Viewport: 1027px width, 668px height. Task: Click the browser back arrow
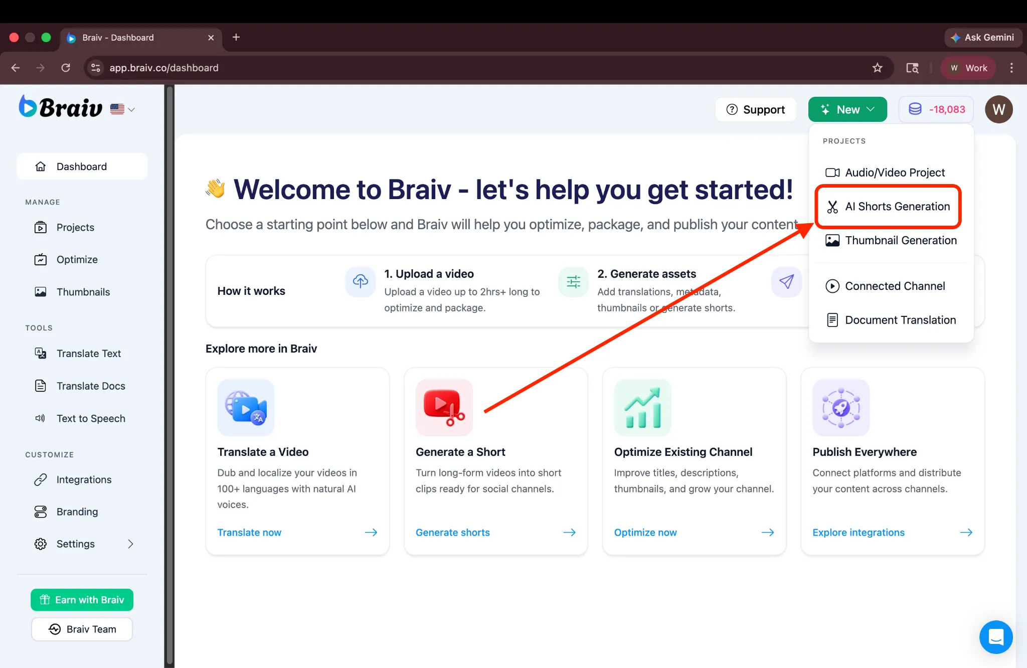click(x=16, y=68)
